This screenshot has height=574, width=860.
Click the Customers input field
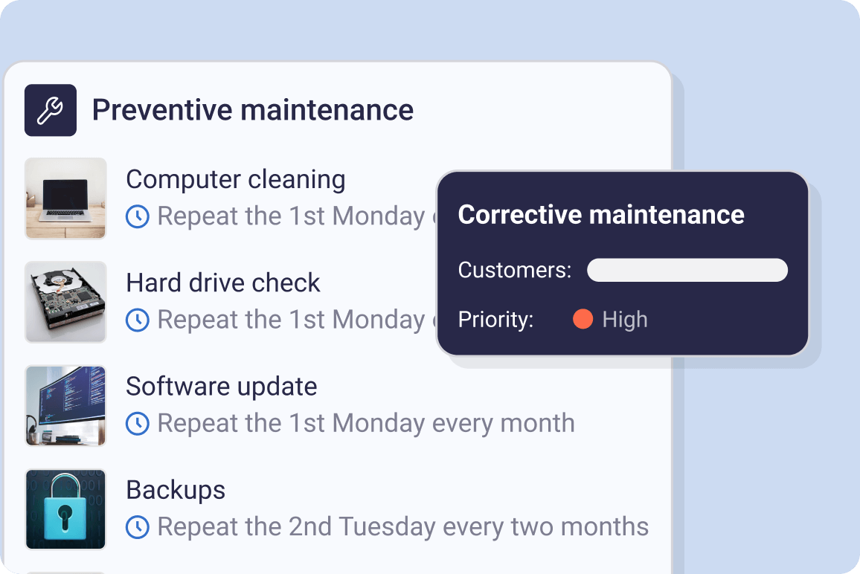click(x=687, y=270)
